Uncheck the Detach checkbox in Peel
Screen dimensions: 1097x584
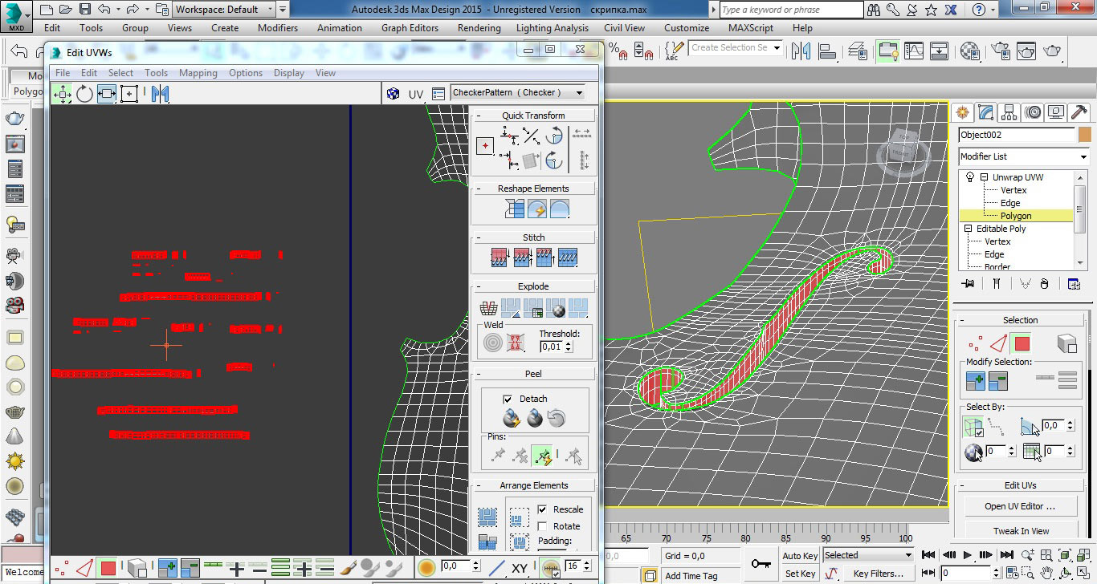pyautogui.click(x=508, y=399)
